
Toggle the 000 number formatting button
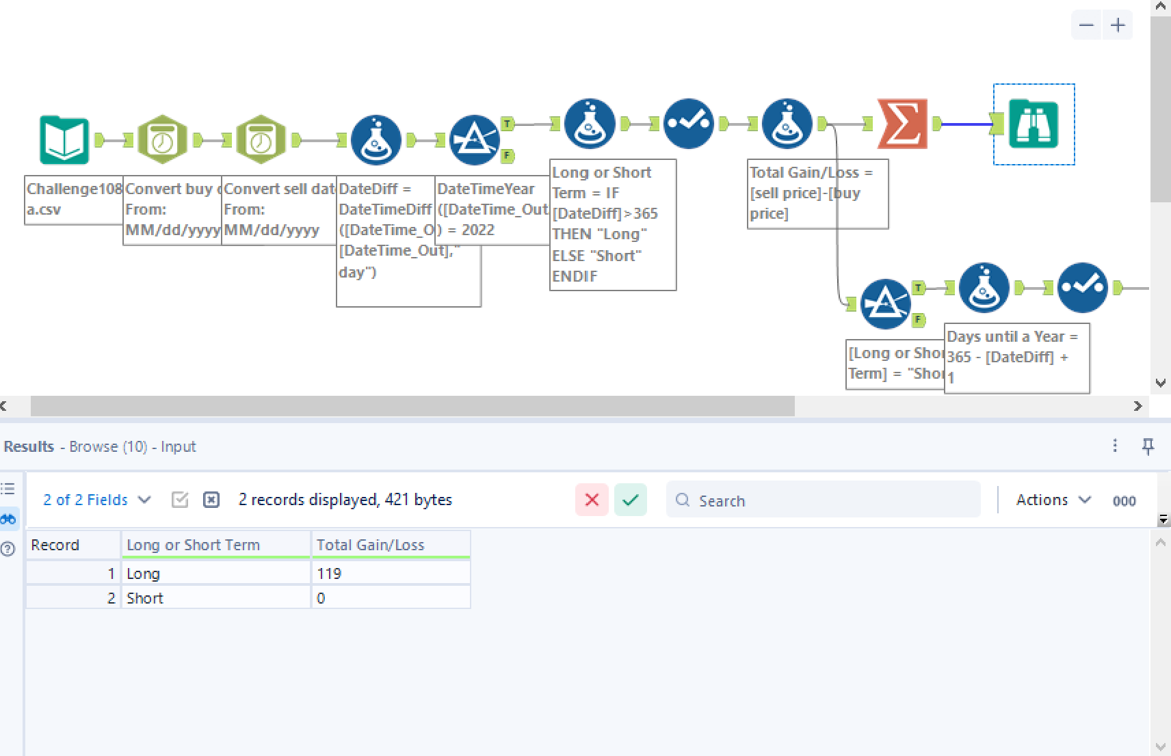(x=1124, y=501)
